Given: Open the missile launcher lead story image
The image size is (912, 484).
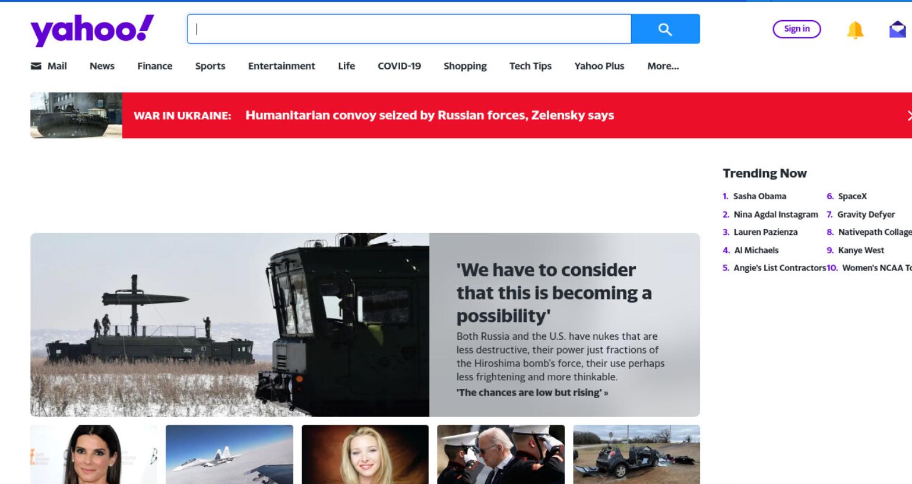Looking at the screenshot, I should (230, 324).
